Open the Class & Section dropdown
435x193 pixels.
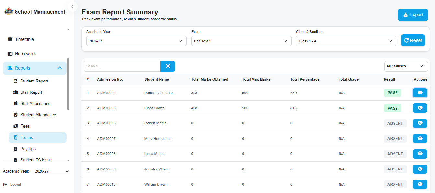346,41
